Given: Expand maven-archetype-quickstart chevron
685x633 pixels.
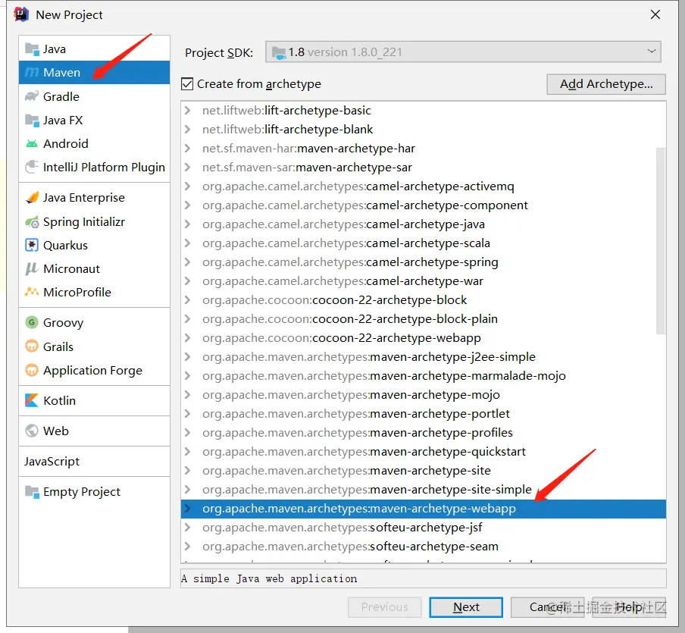Looking at the screenshot, I should click(187, 452).
